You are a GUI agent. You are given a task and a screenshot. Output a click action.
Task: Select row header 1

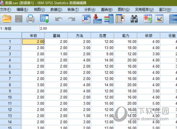11,42
